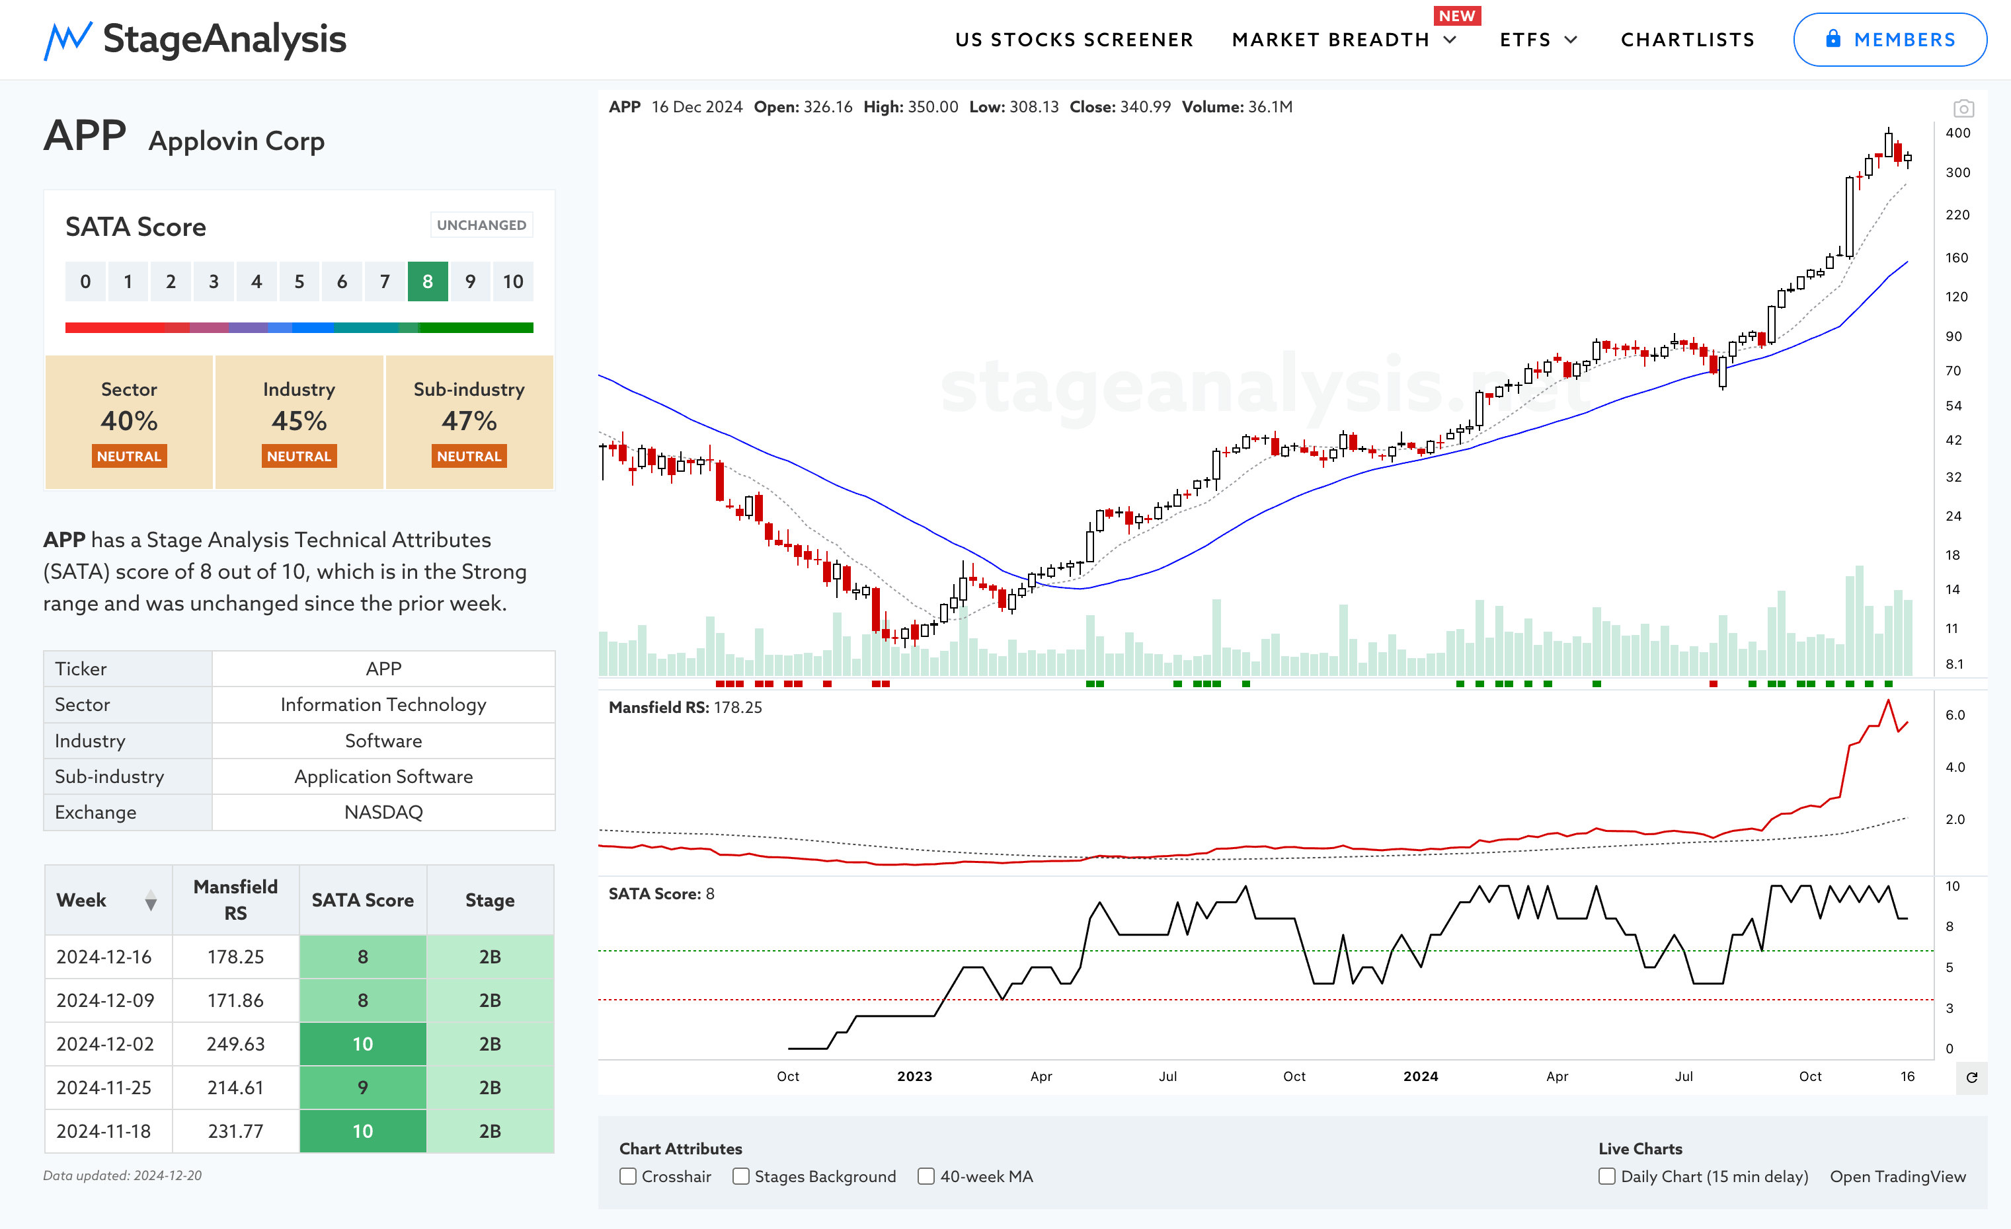Click the SATA score gradient color bar
Image resolution: width=2011 pixels, height=1229 pixels.
click(299, 328)
